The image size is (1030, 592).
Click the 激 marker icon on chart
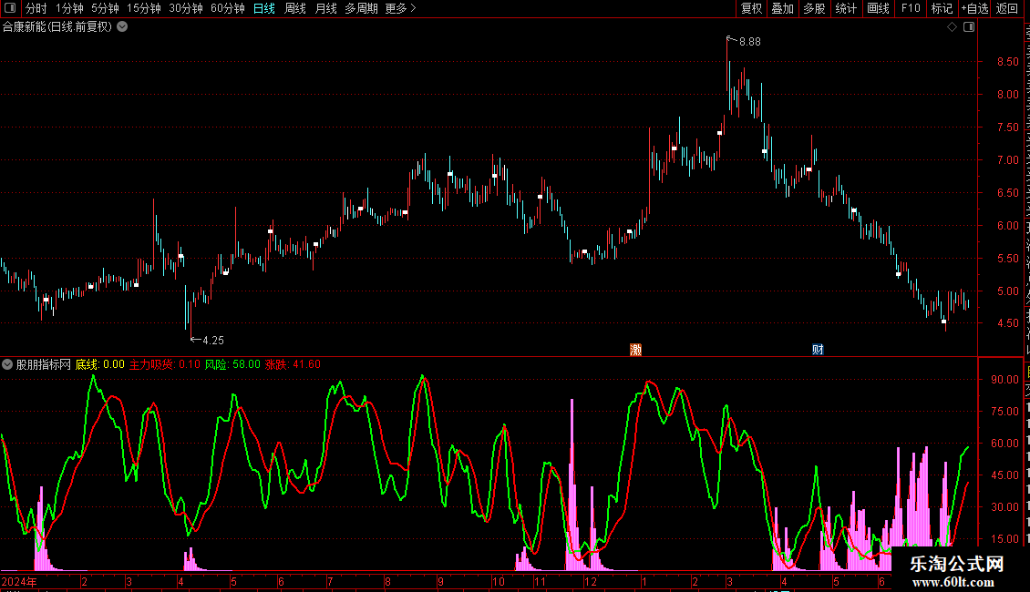[635, 349]
